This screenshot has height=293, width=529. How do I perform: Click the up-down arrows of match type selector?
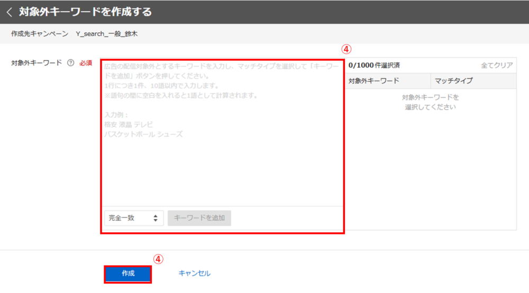pyautogui.click(x=156, y=218)
